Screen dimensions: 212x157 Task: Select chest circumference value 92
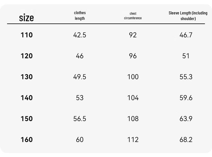pos(133,35)
